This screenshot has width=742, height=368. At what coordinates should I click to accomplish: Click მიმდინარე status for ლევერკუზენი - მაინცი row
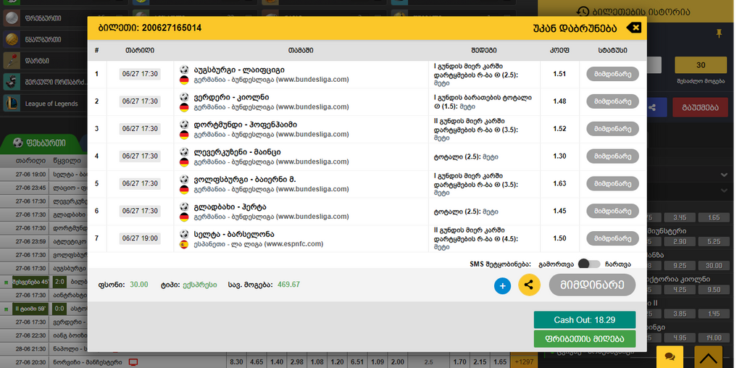coord(613,156)
